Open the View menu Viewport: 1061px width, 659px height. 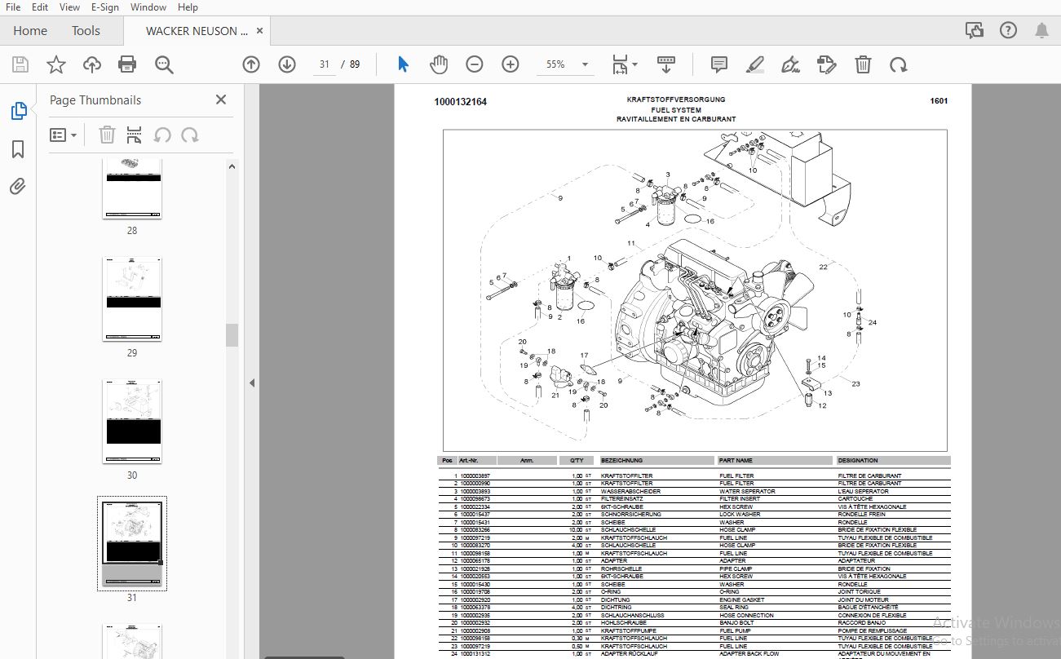pyautogui.click(x=70, y=7)
